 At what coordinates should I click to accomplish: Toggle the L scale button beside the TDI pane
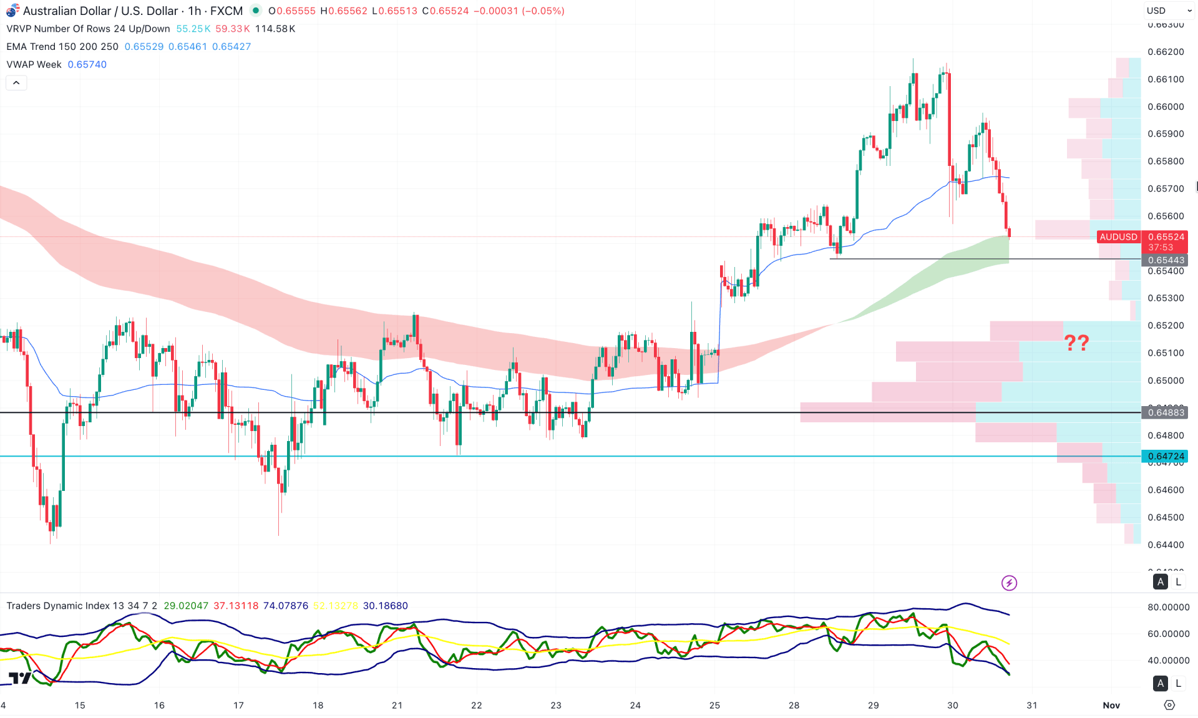pyautogui.click(x=1178, y=683)
